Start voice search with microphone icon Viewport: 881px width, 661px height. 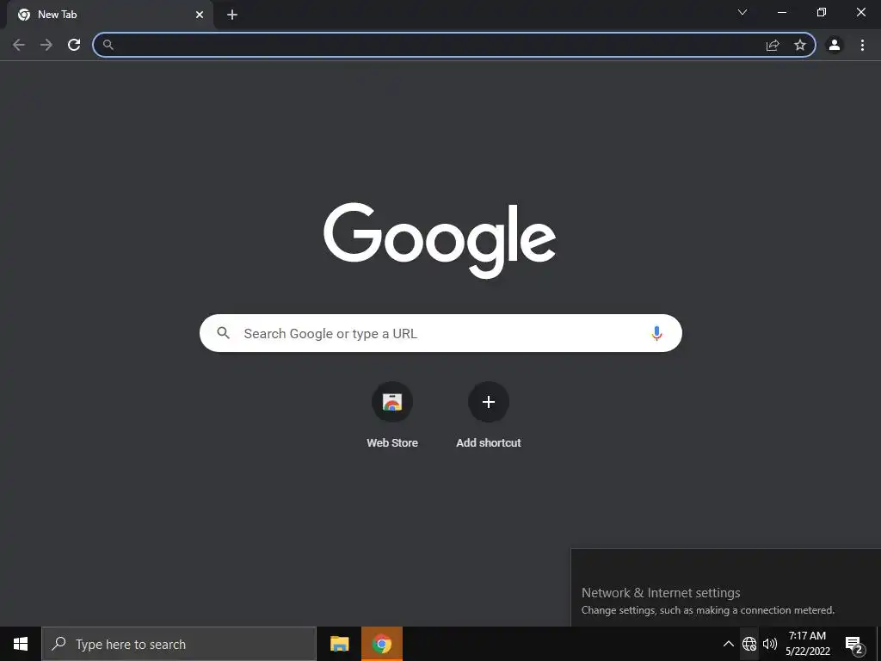(x=656, y=333)
